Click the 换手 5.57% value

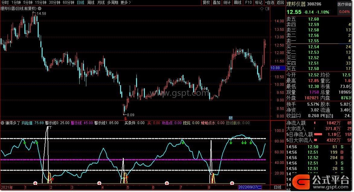313,104
